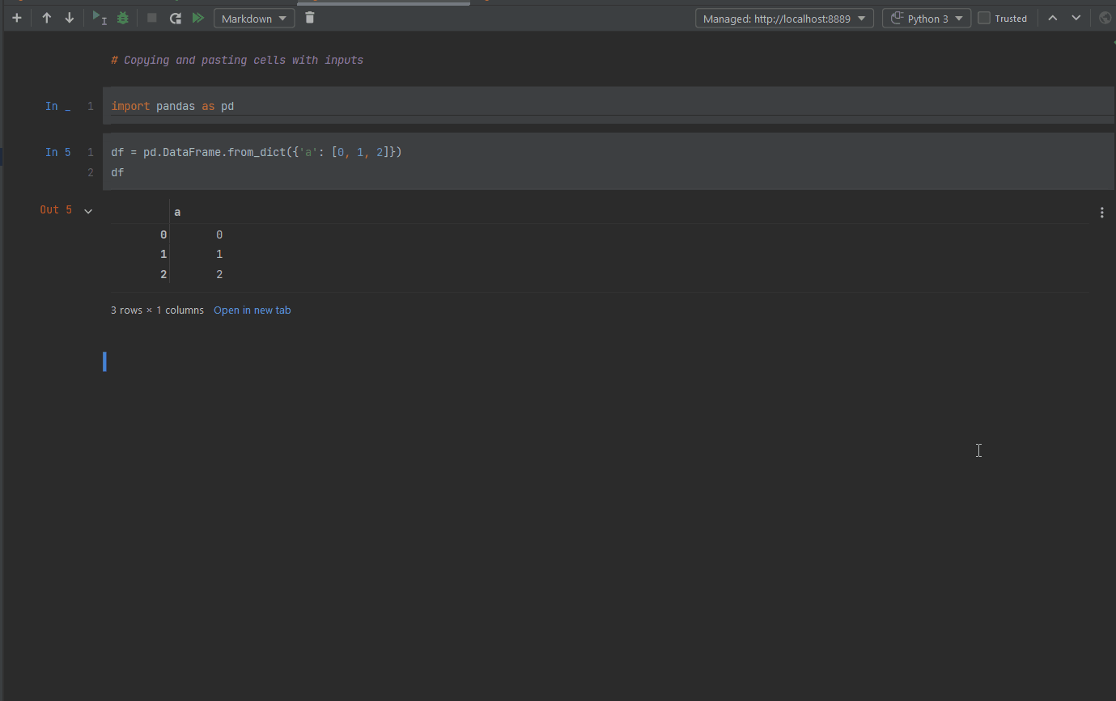Run all cells with the double-arrow icon
Screen dimensions: 1116x701
(x=197, y=18)
